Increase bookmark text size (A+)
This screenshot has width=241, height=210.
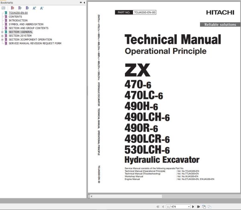click(35, 8)
